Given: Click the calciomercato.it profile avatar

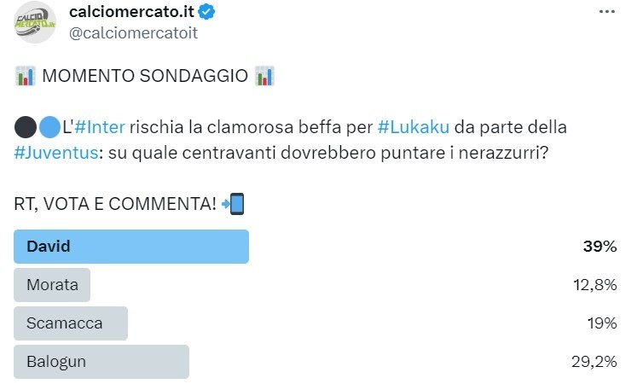Looking at the screenshot, I should pyautogui.click(x=36, y=21).
